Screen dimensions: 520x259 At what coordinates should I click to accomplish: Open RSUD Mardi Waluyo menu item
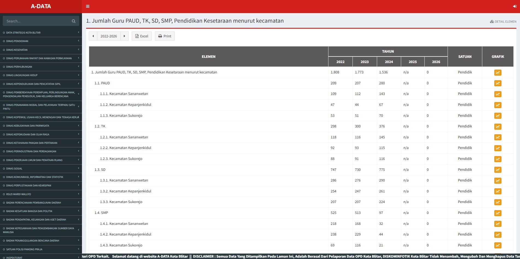pyautogui.click(x=41, y=194)
